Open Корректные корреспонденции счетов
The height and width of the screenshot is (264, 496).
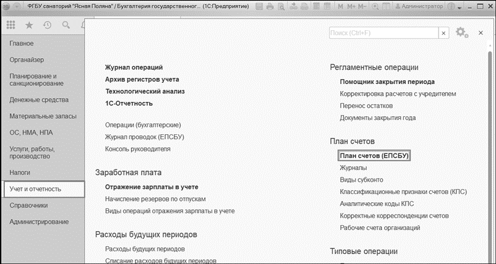pos(394,216)
